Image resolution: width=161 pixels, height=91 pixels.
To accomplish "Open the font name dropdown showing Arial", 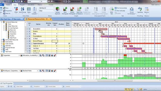I will pos(40,2).
